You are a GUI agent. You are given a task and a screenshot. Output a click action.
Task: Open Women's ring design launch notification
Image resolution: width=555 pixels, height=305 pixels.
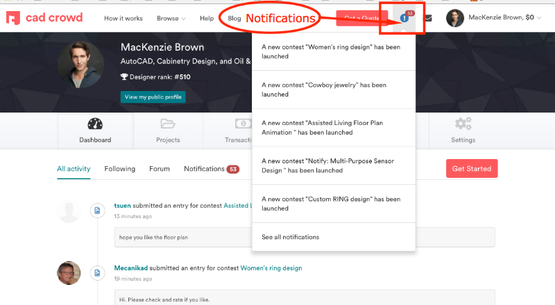[334, 52]
